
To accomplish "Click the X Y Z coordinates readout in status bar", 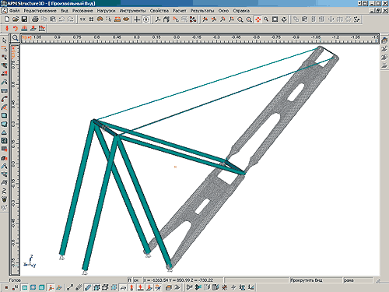I will pos(183,280).
